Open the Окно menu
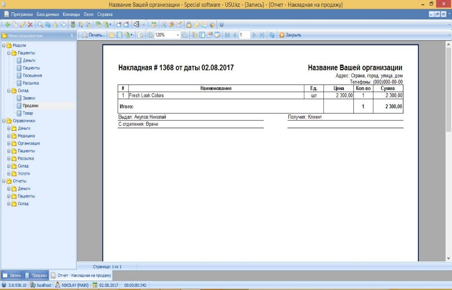452x290 pixels. tap(89, 14)
